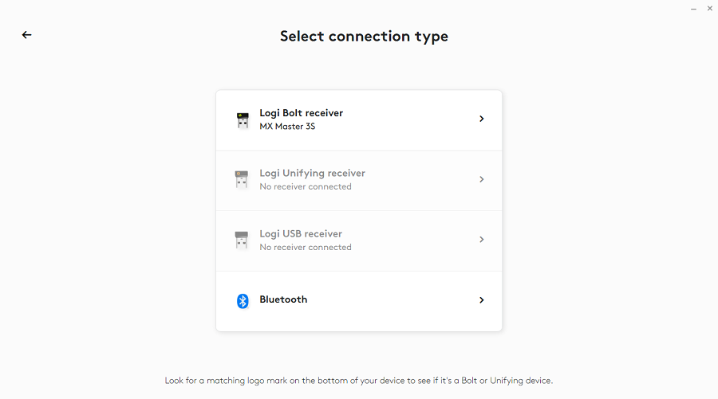Viewport: 718px width, 399px height.
Task: Click the matching logo mark hint text
Action: click(359, 381)
